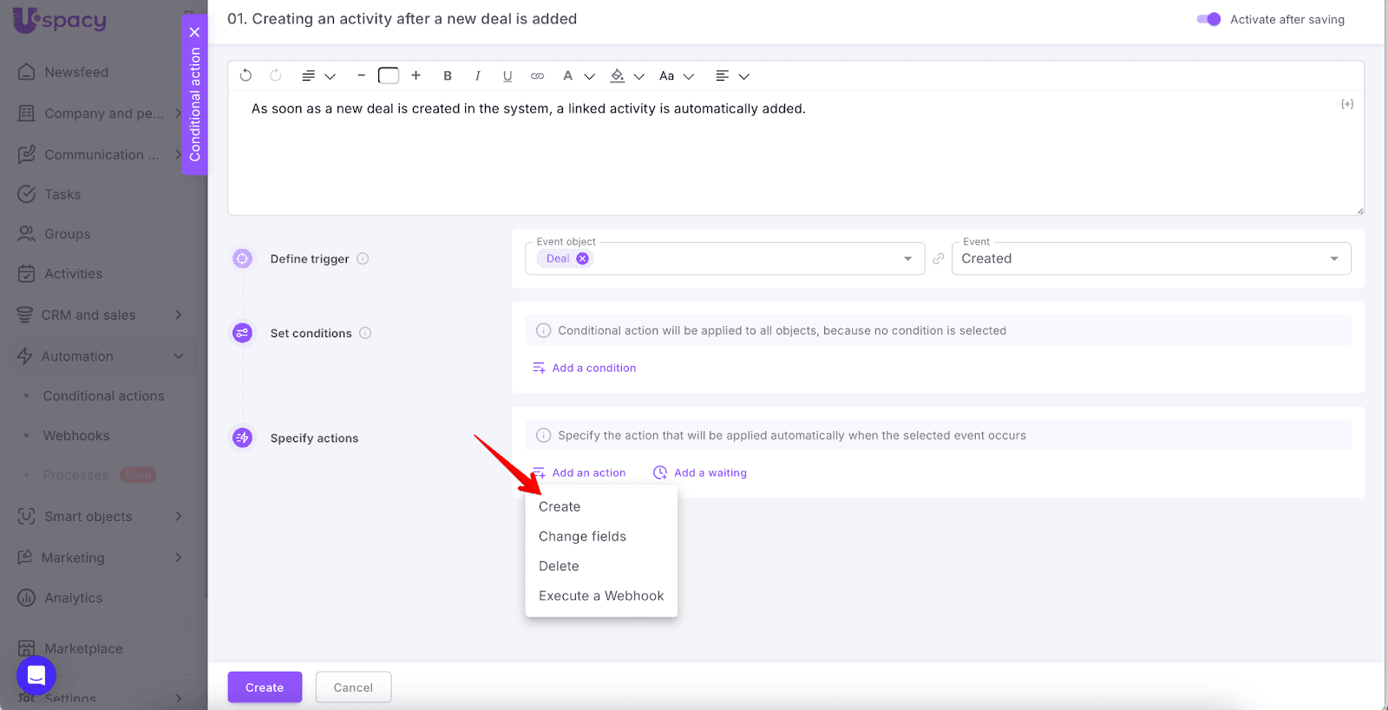Click the undo icon in editor toolbar
Screen dimensions: 1388x710
click(x=246, y=75)
